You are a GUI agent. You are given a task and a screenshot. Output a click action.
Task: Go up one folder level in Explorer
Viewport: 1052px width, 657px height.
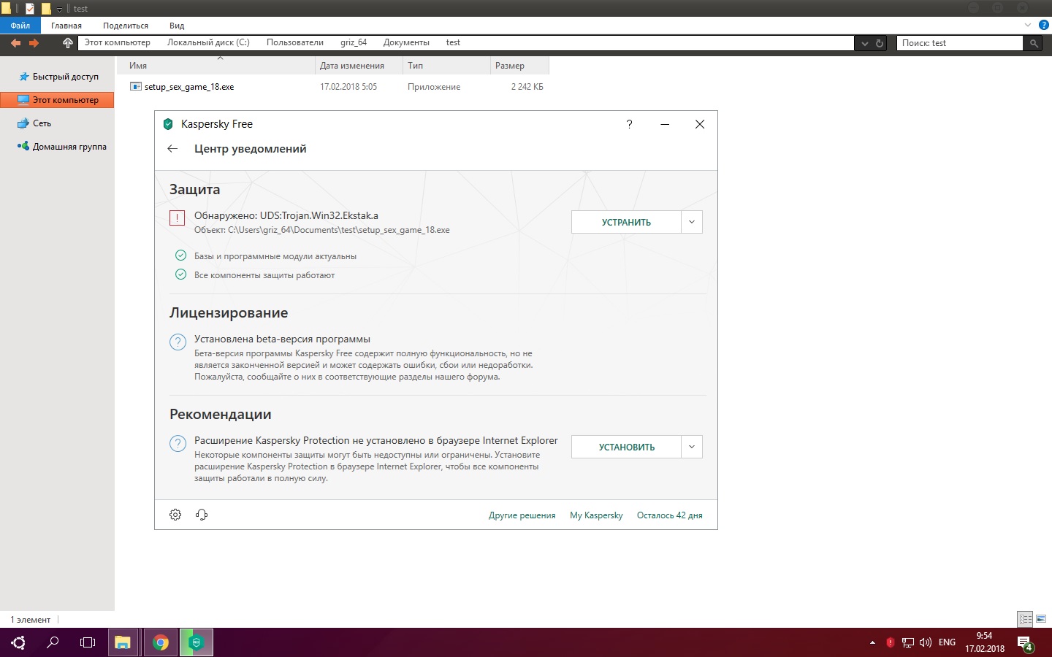click(67, 43)
